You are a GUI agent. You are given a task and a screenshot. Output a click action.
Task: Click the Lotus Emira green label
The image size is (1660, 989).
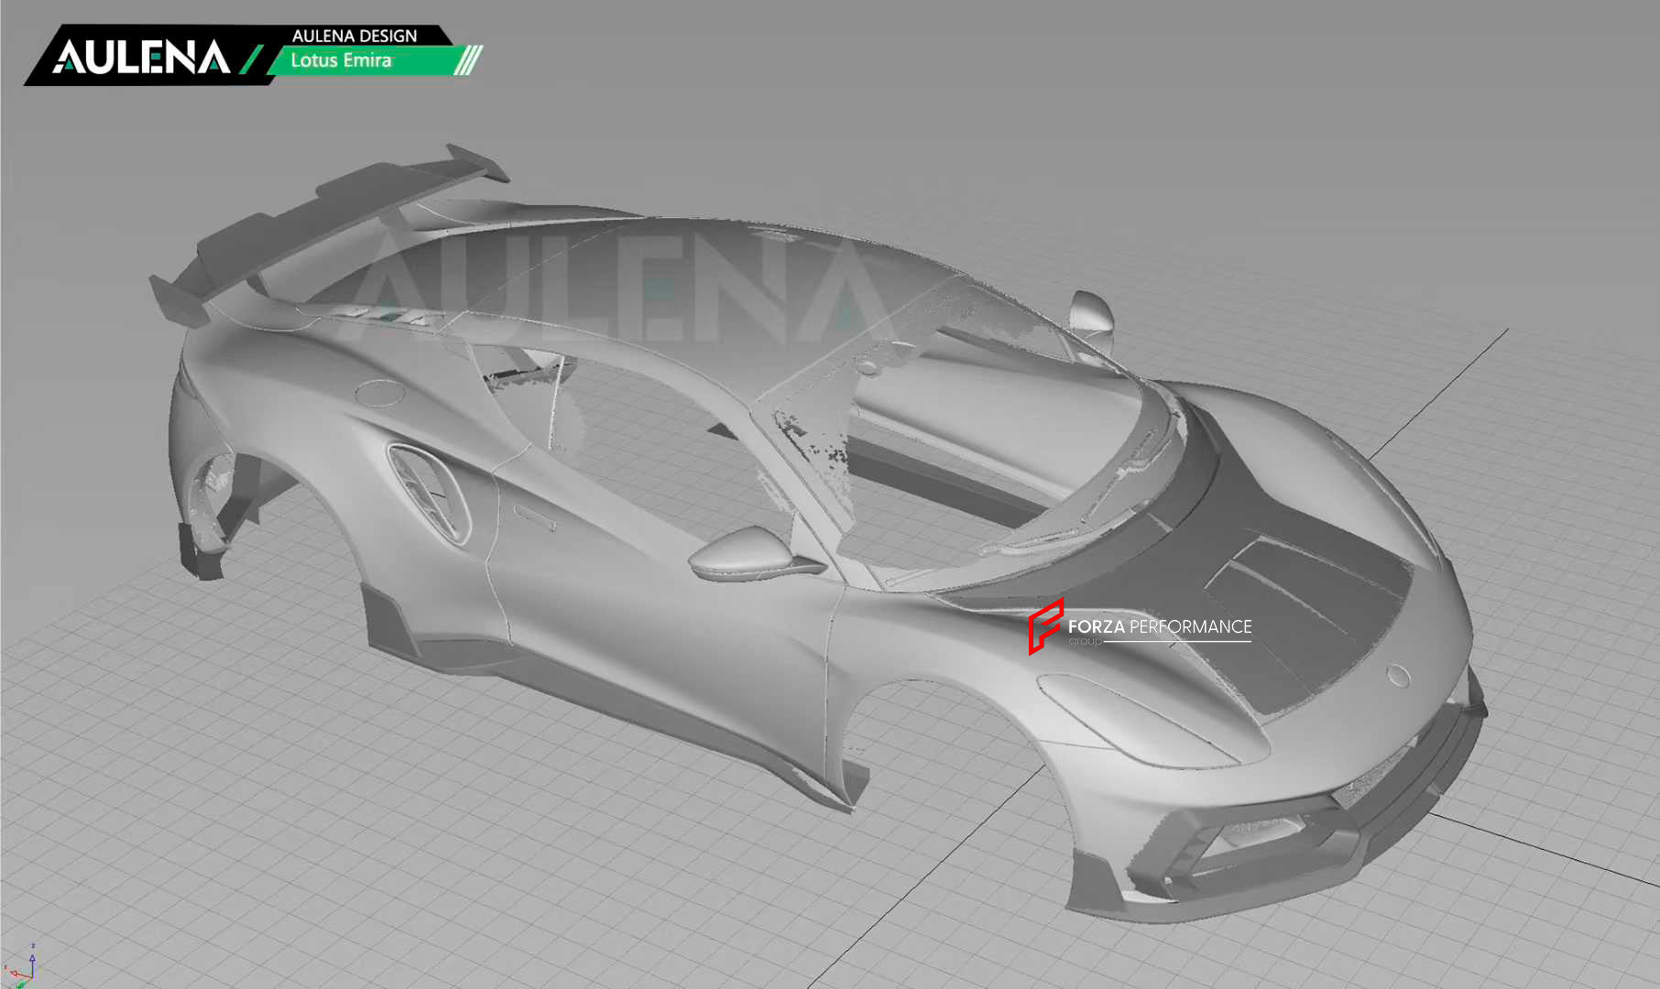coord(342,60)
